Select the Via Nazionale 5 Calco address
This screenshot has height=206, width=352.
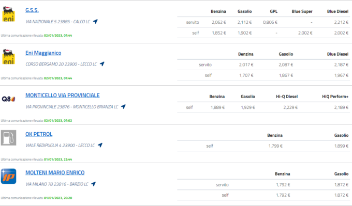[x=57, y=22]
